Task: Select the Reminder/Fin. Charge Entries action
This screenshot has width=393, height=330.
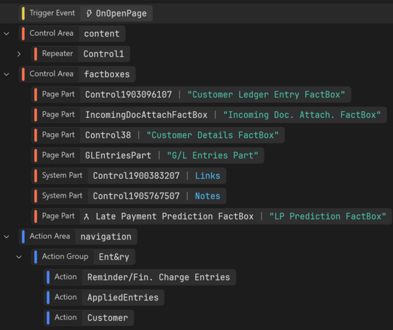Action: click(140, 277)
